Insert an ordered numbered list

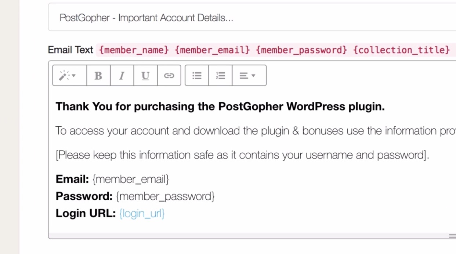pyautogui.click(x=220, y=76)
